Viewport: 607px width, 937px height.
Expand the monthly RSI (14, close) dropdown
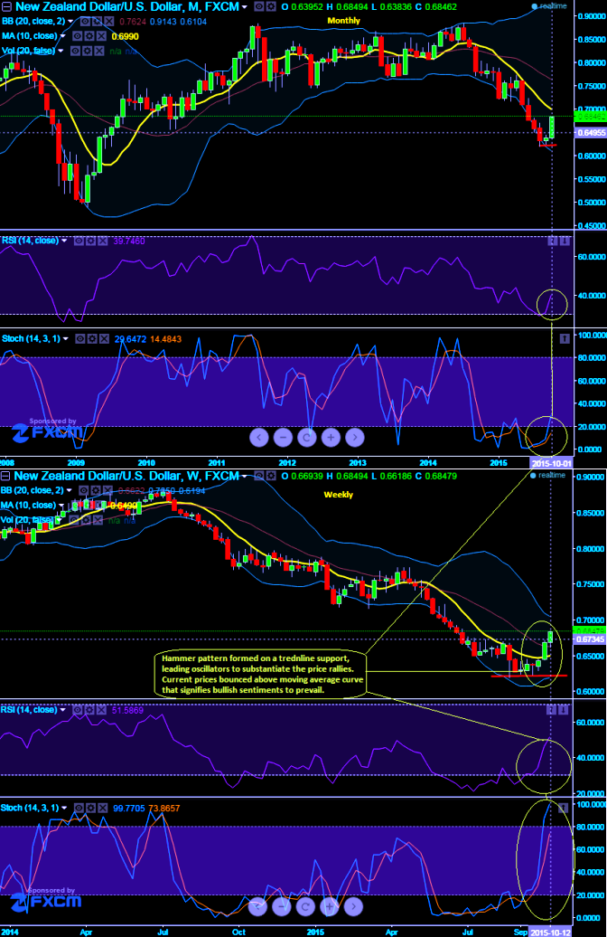(x=64, y=241)
